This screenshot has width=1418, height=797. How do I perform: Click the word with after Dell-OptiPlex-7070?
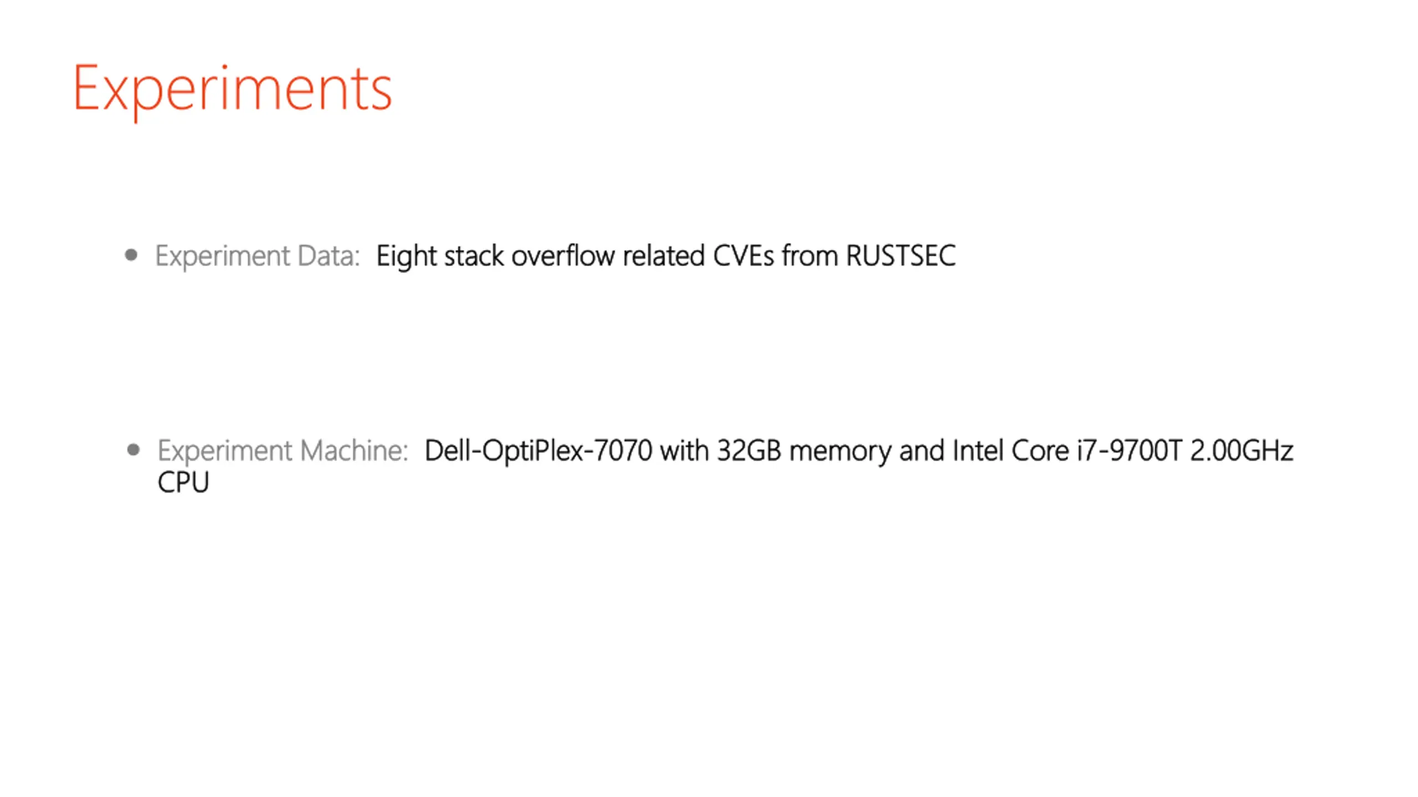(x=685, y=451)
